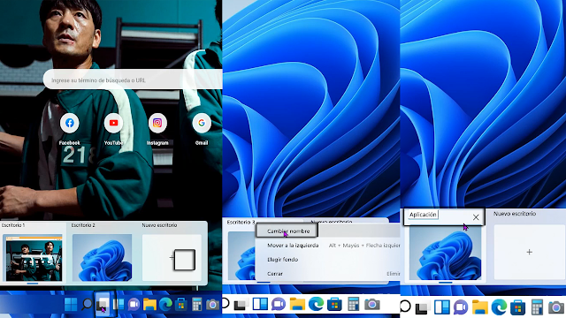Open Microsoft Store in middle panel taskbar

[334, 305]
